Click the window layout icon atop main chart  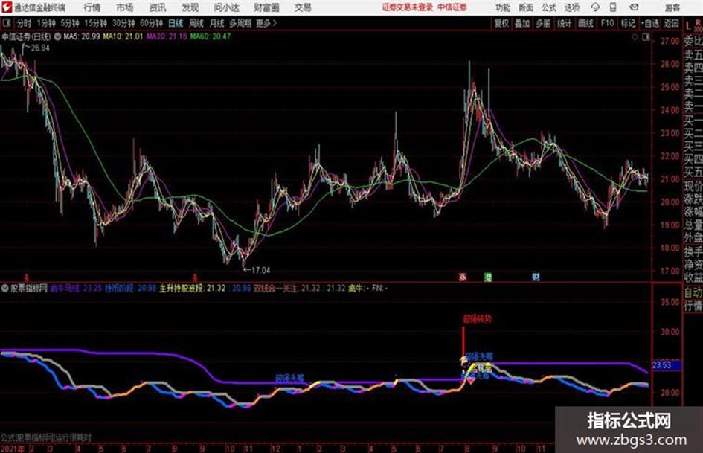coord(646,37)
